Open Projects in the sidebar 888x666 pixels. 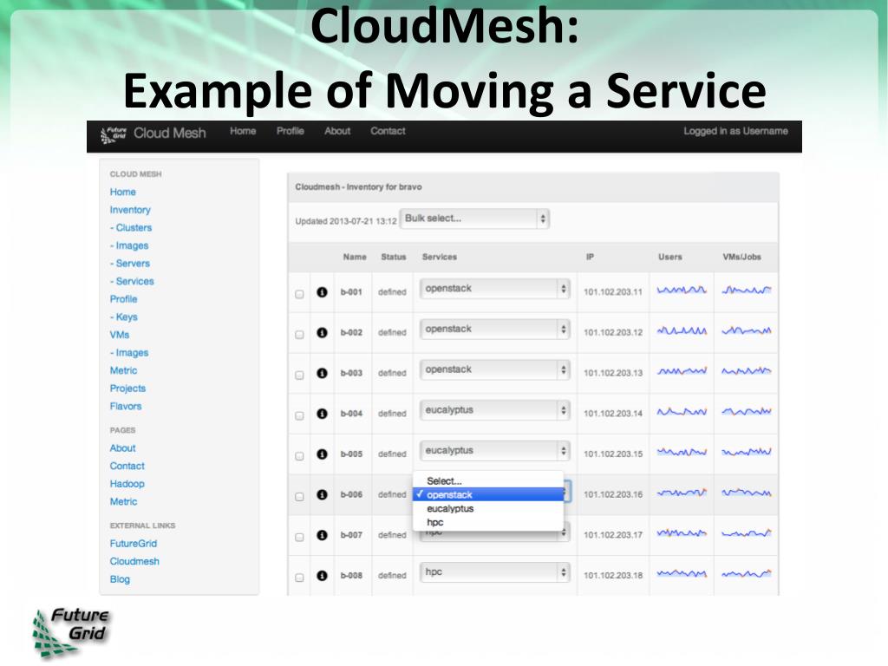pyautogui.click(x=128, y=388)
